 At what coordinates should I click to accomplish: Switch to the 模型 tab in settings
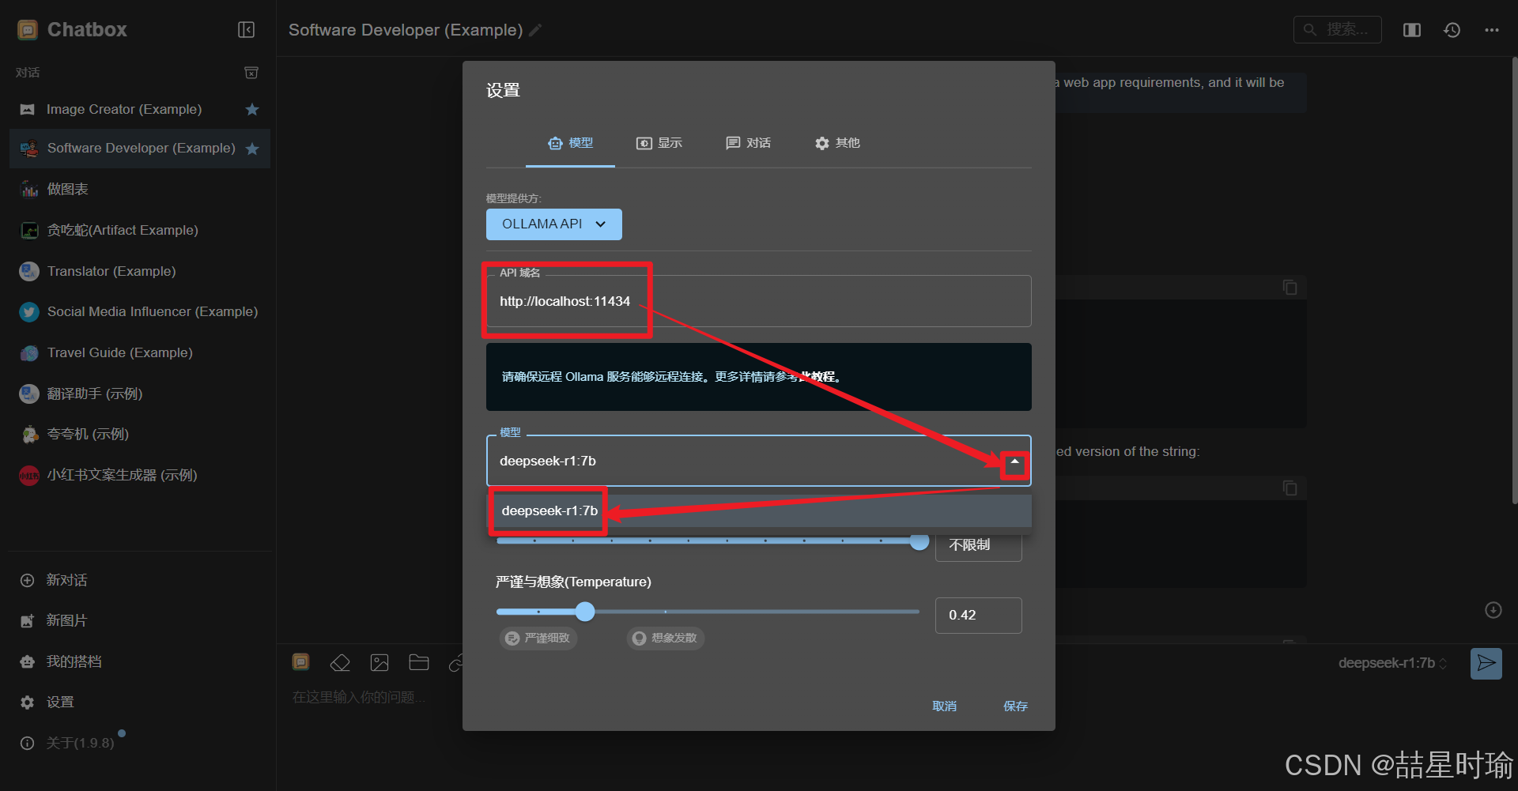click(570, 143)
